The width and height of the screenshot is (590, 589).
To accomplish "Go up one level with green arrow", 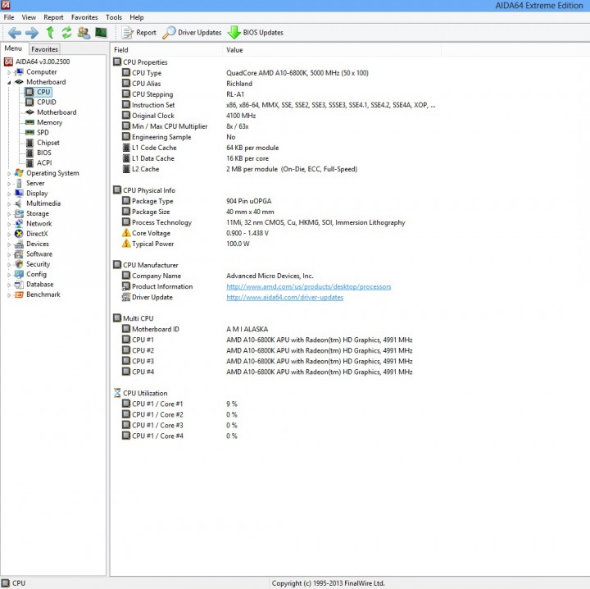I will 50,33.
